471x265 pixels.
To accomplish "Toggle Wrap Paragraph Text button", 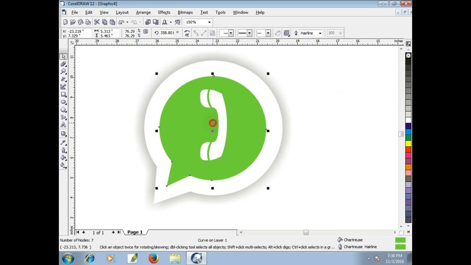I will (x=287, y=33).
